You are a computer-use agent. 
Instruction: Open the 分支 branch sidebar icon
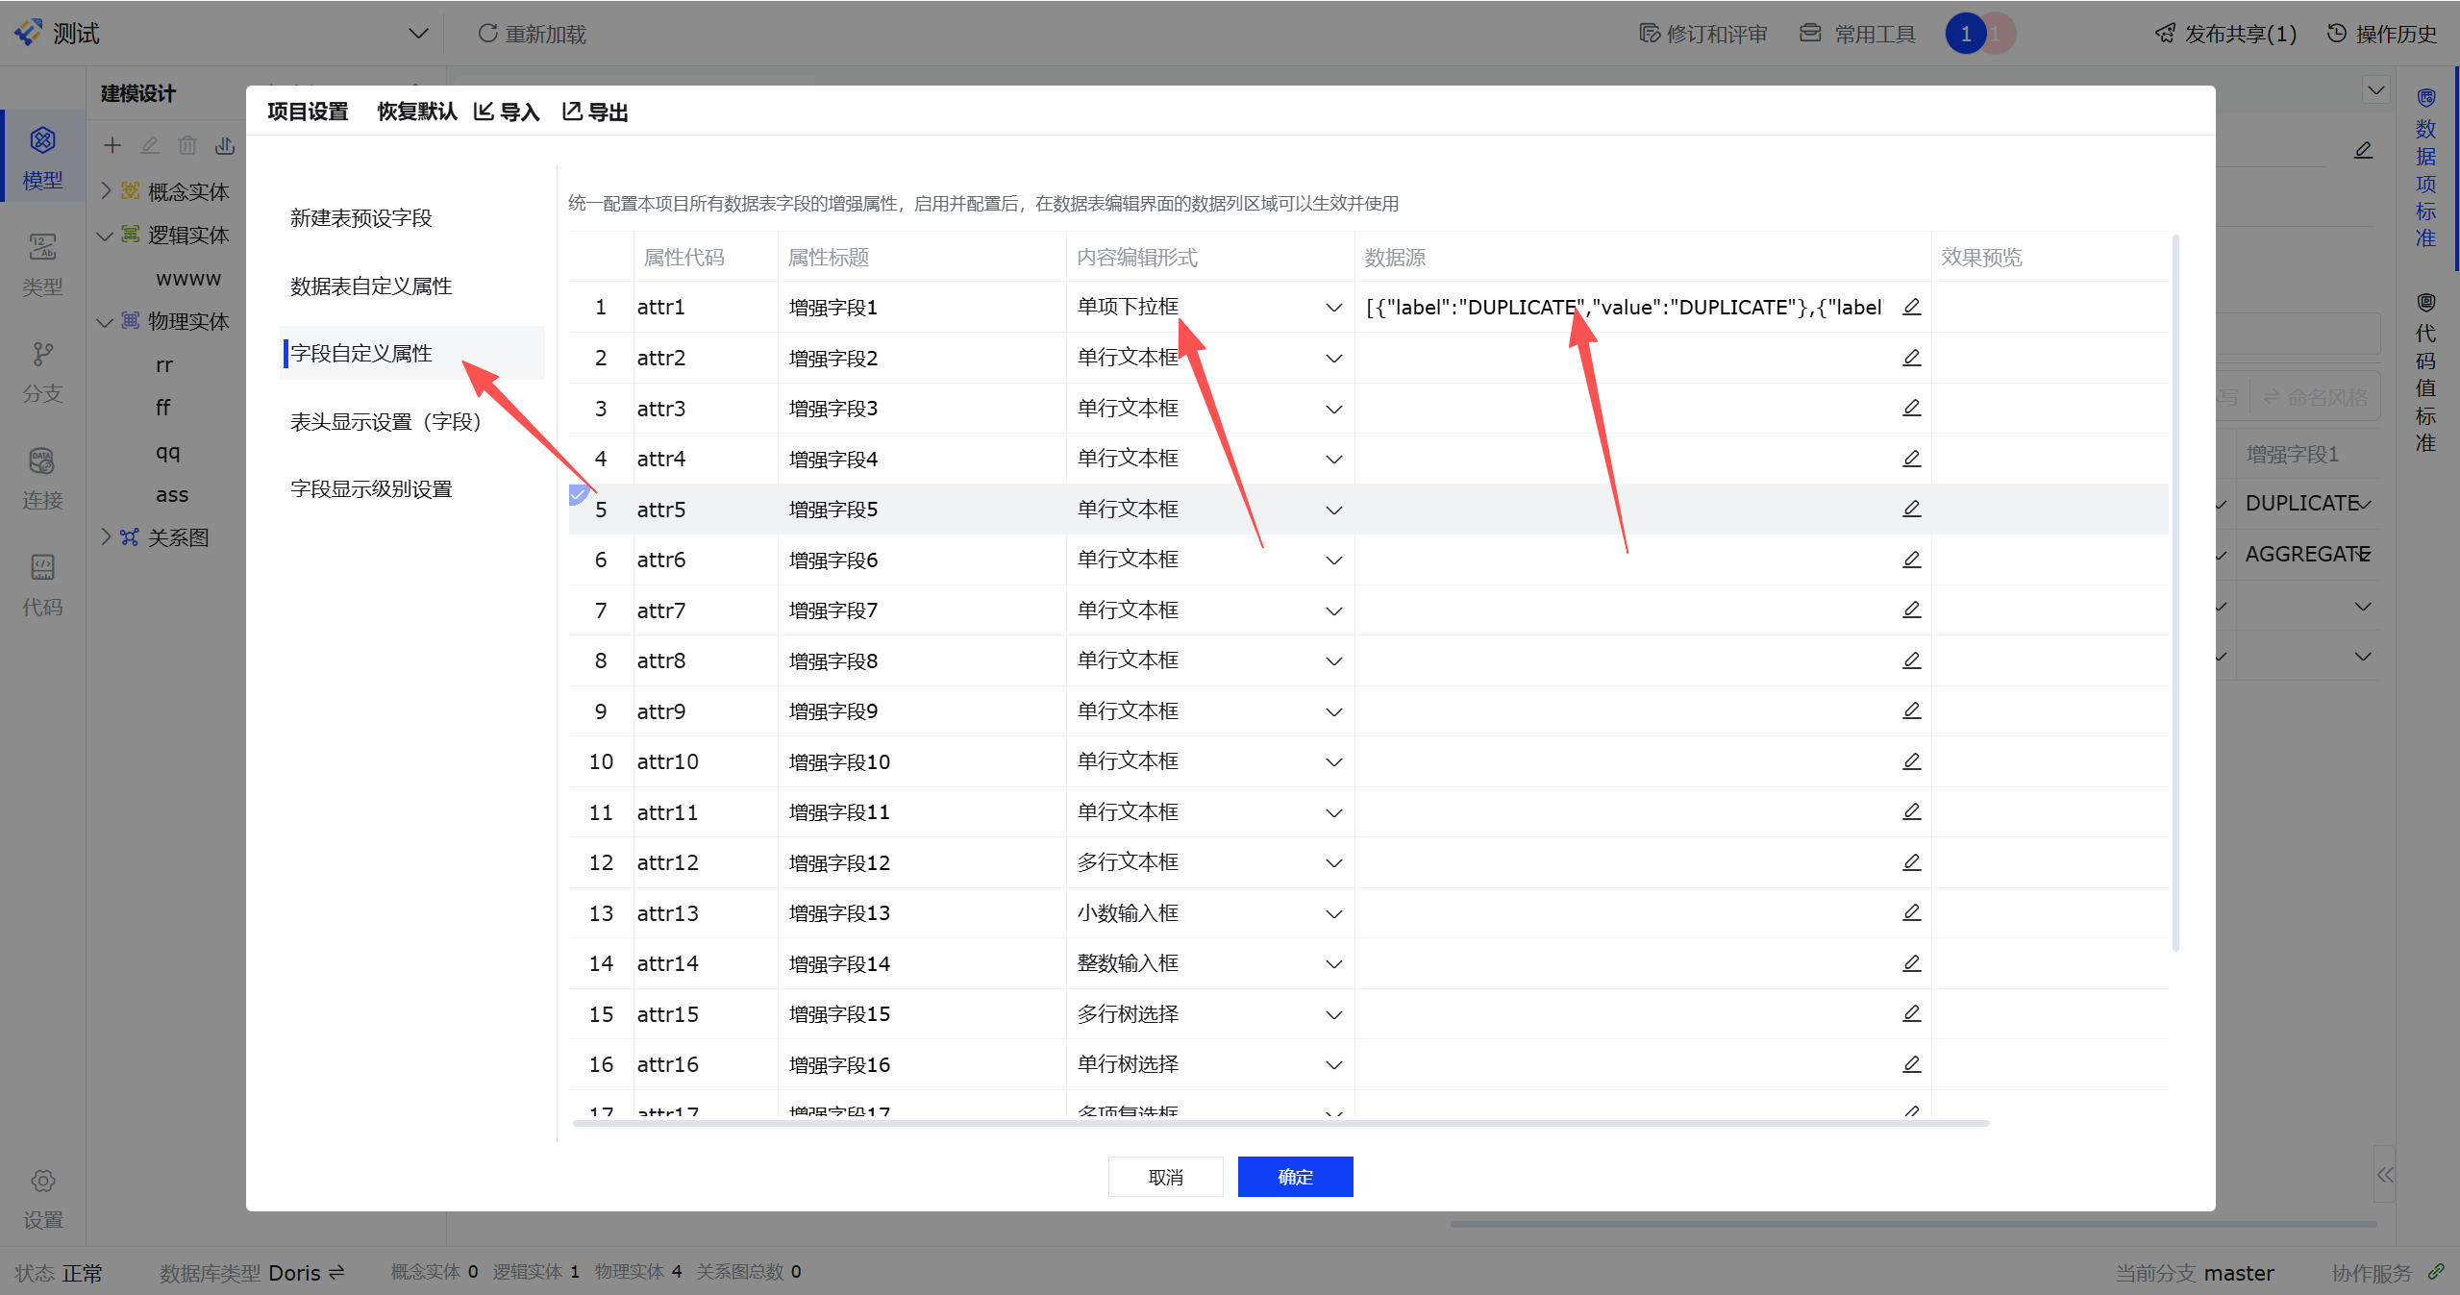pyautogui.click(x=42, y=355)
